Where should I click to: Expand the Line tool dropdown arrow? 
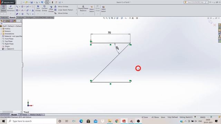20,7
